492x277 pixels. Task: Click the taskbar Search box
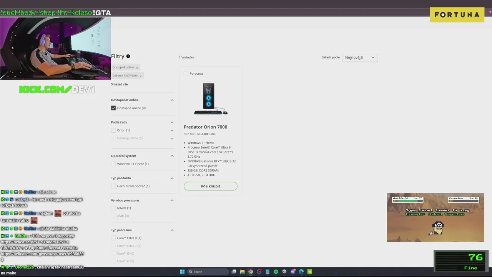208,272
